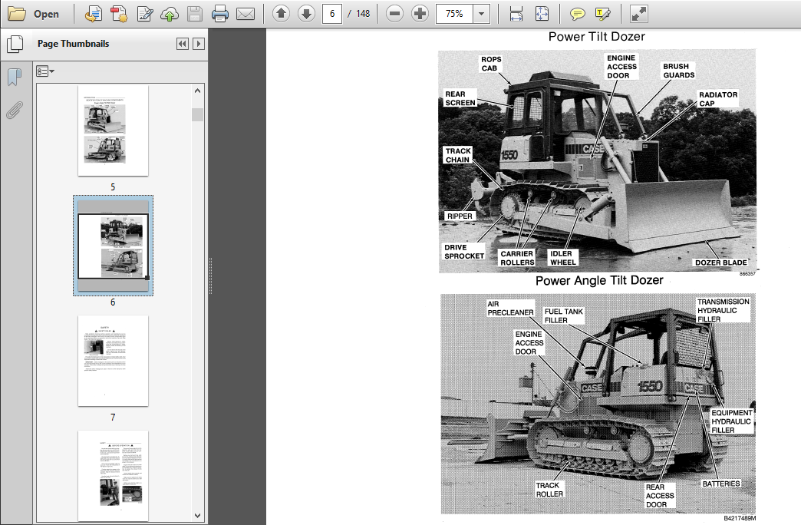
Task: Click the AIR PRECLEANER label
Action: pyautogui.click(x=509, y=309)
